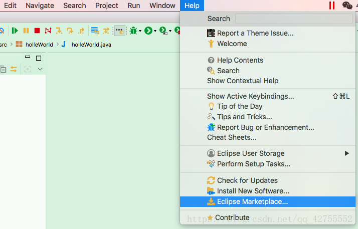This screenshot has height=229, width=358.
Task: Click the red Disconnect debug icon
Action: point(48,31)
